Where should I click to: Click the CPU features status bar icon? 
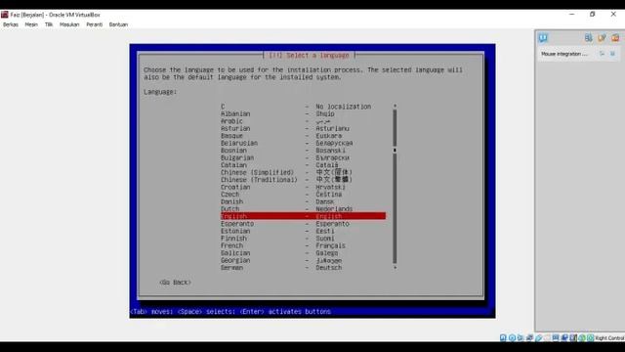[x=573, y=338]
